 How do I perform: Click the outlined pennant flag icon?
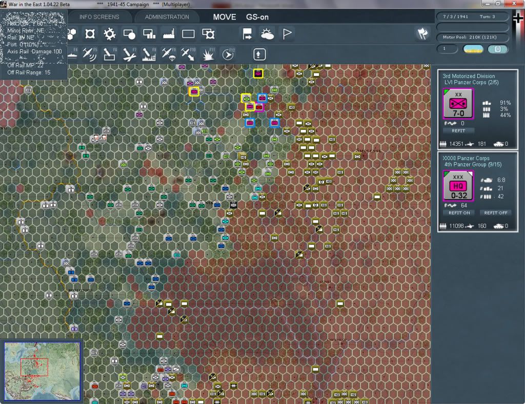[287, 34]
